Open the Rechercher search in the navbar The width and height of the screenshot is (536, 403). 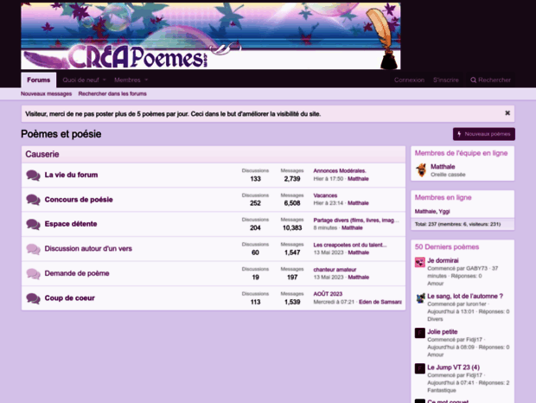490,80
